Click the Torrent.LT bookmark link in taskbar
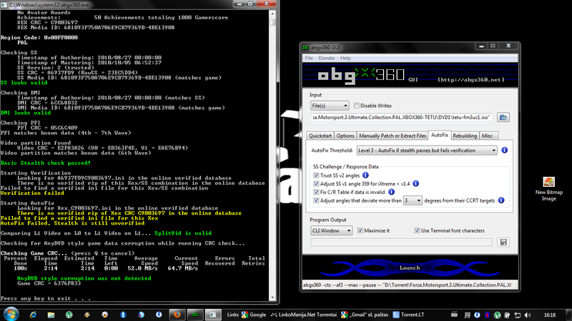Image resolution: width=572 pixels, height=321 pixels. point(408,315)
